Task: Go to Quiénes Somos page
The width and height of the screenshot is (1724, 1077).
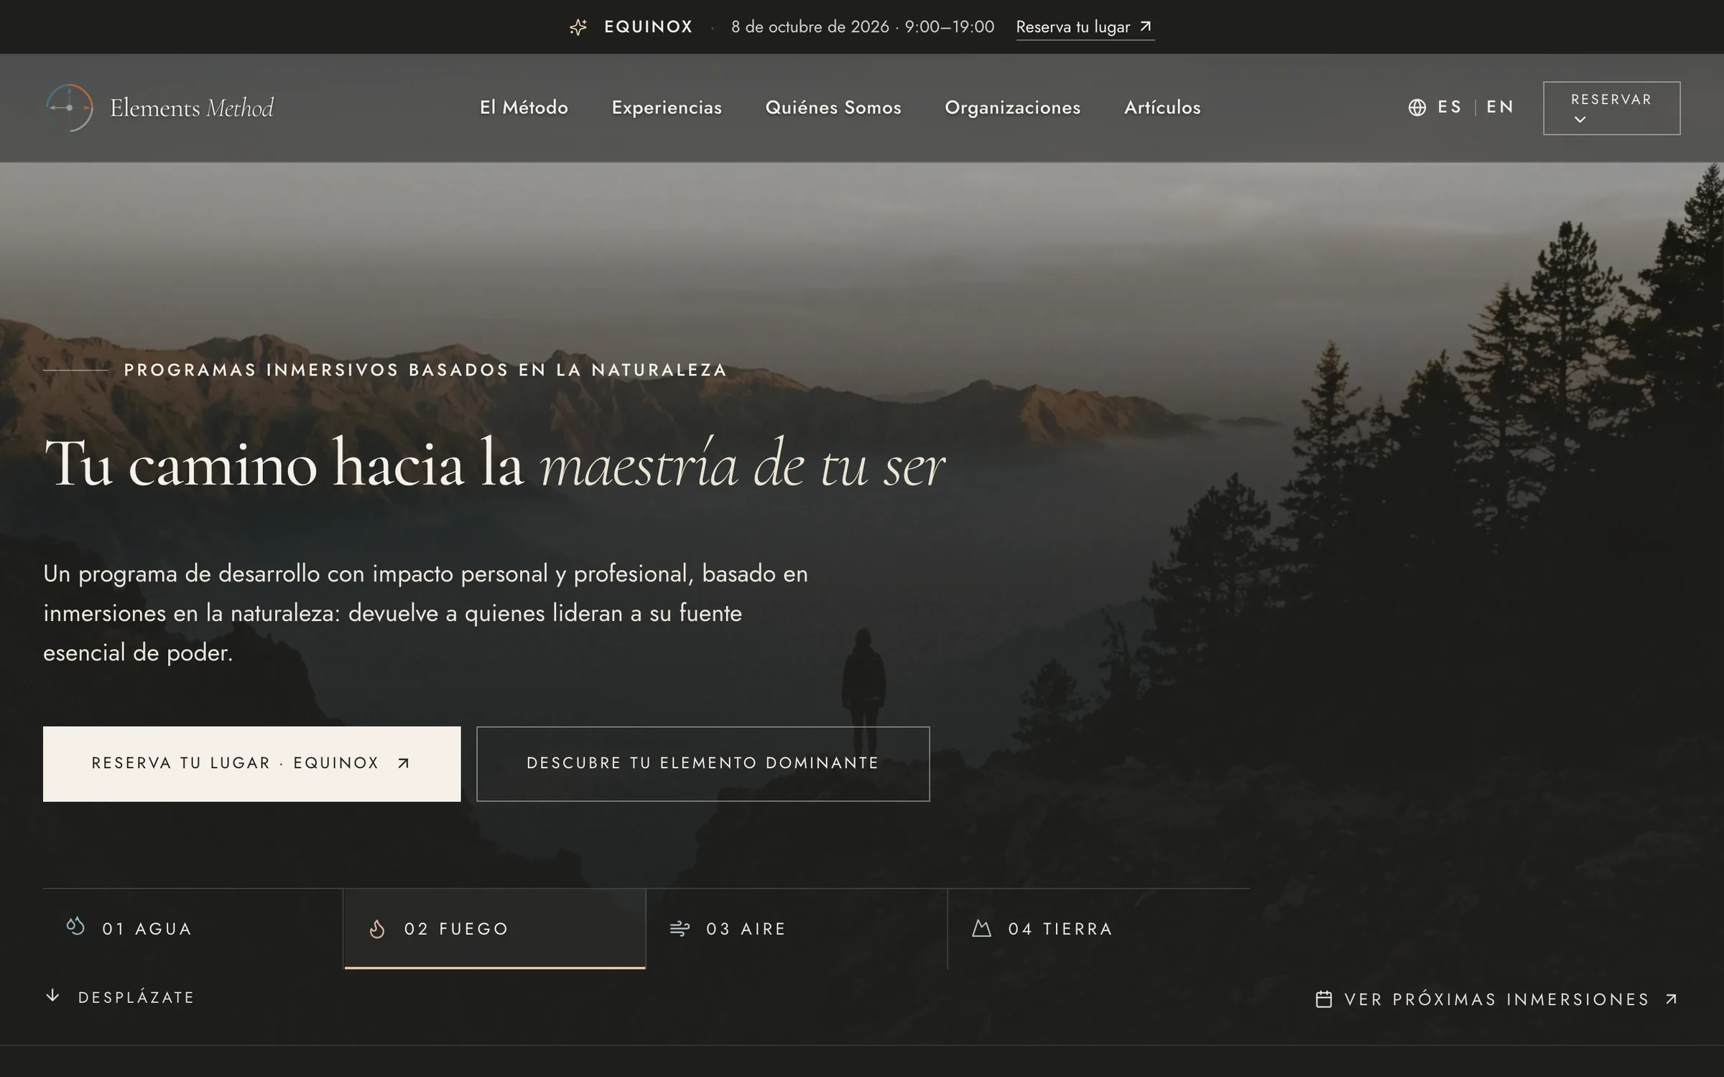Action: coord(833,108)
